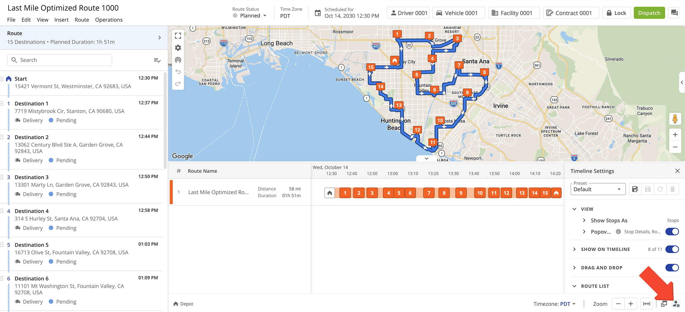Click the map undo arrow icon
Image resolution: width=685 pixels, height=312 pixels.
pyautogui.click(x=178, y=72)
